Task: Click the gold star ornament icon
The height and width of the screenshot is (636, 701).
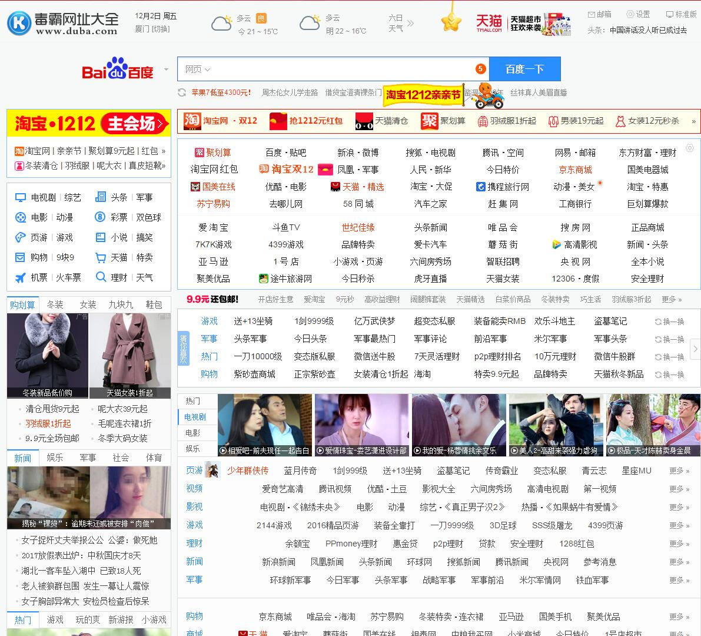Action: click(x=451, y=21)
